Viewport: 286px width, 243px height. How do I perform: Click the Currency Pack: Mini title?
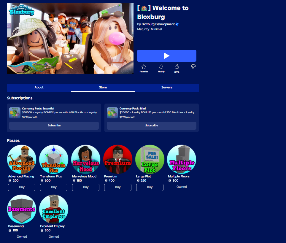(133, 109)
